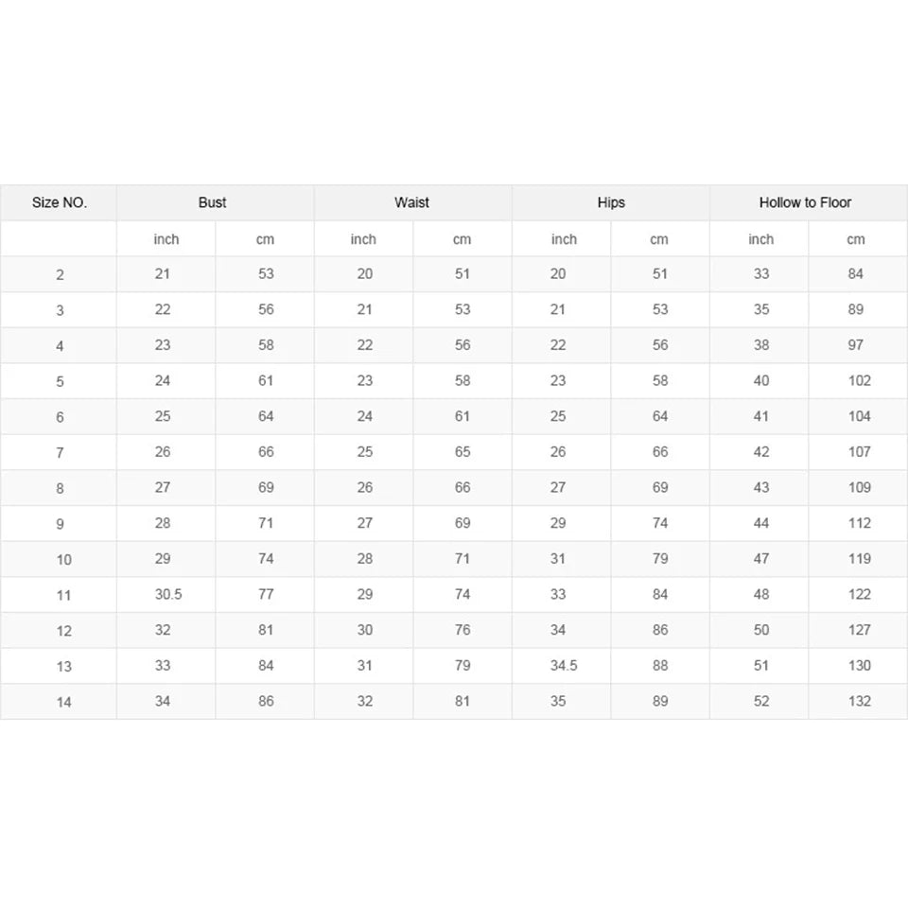Select the Hips column header

click(x=611, y=202)
